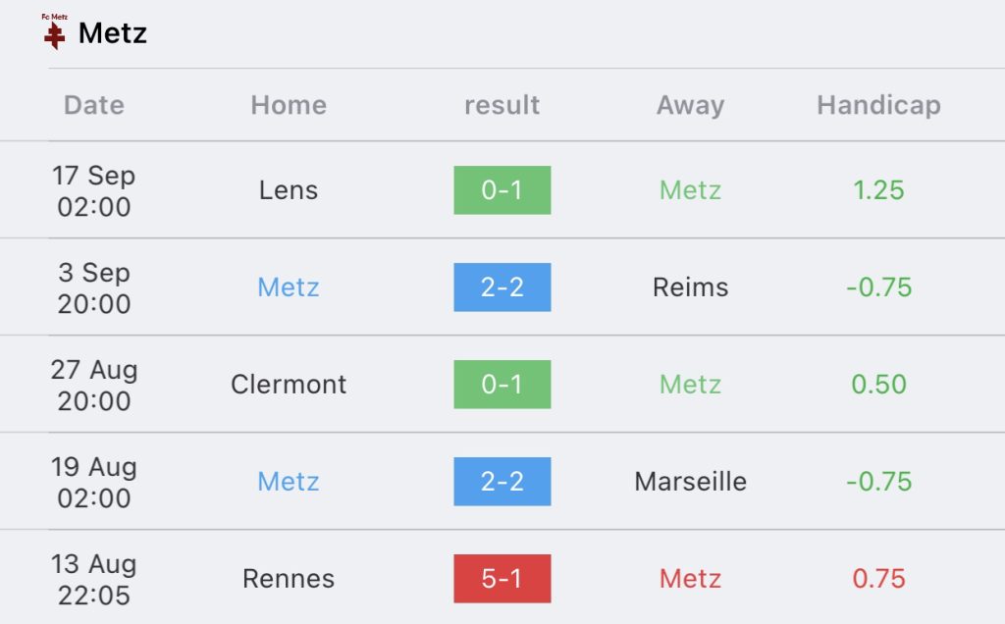Open the Reims away team link
This screenshot has height=624, width=1005.
click(x=690, y=287)
